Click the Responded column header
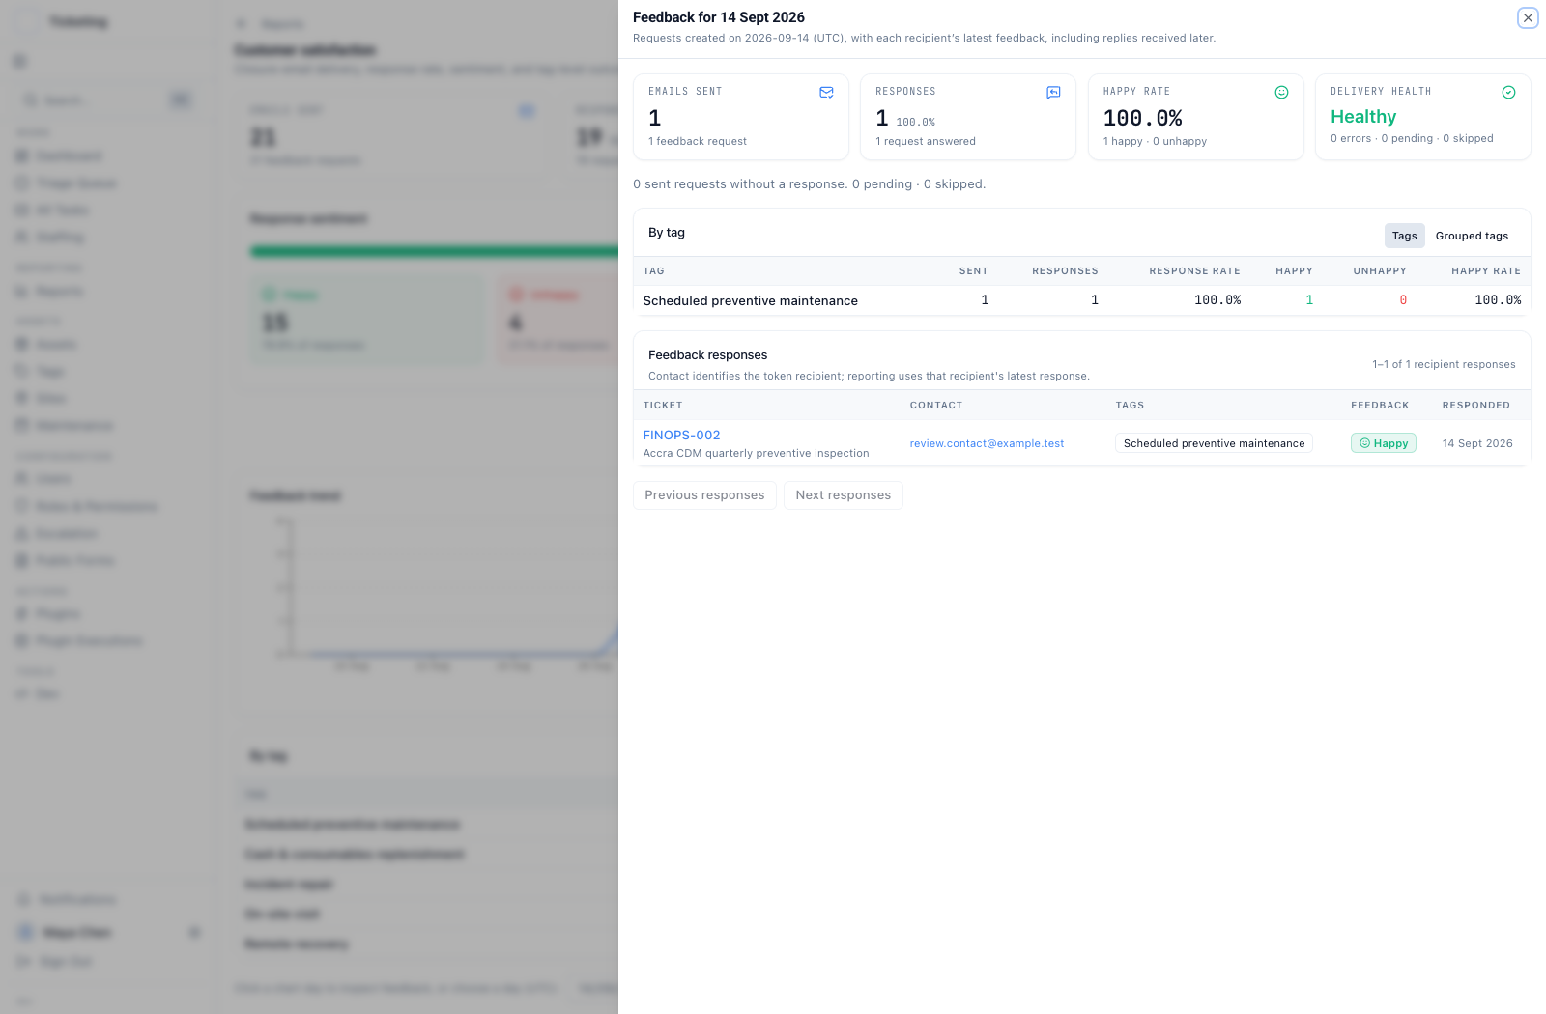Image resolution: width=1546 pixels, height=1014 pixels. [x=1475, y=406]
